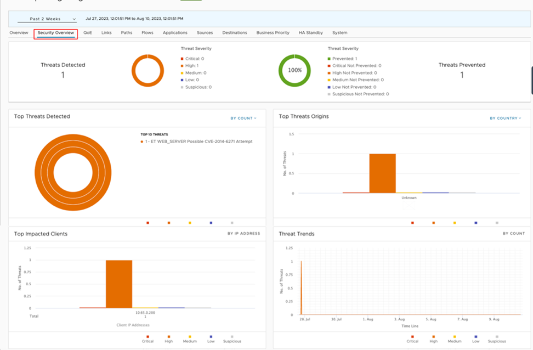Click blue swatch below Top Threats Origins chart
533x350 pixels.
[475, 223]
